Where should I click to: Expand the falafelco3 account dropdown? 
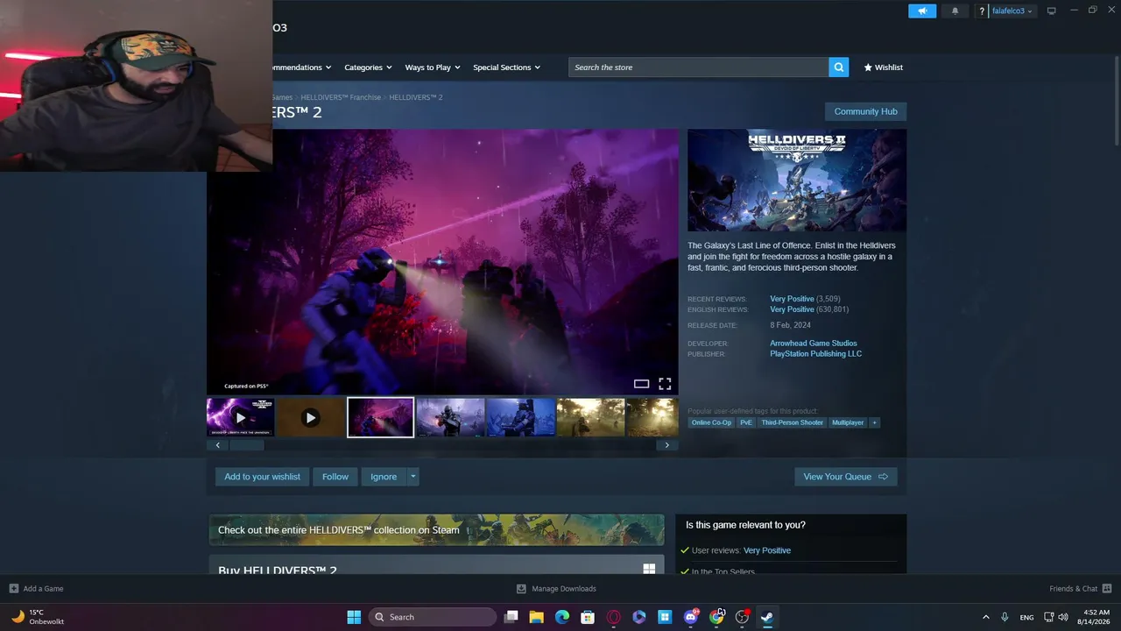pos(1012,11)
